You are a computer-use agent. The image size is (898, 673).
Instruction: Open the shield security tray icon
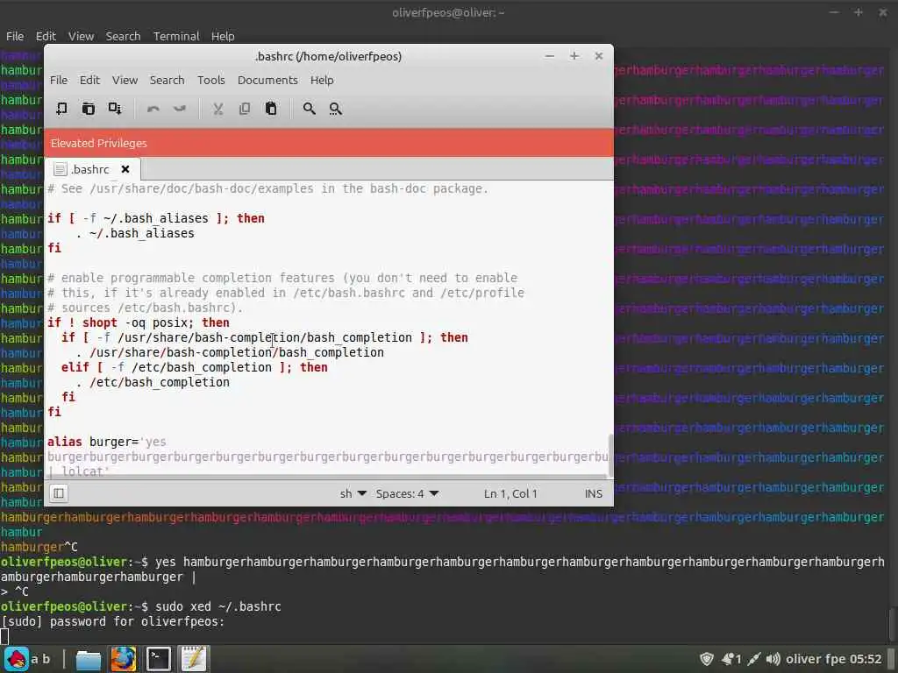tap(707, 659)
